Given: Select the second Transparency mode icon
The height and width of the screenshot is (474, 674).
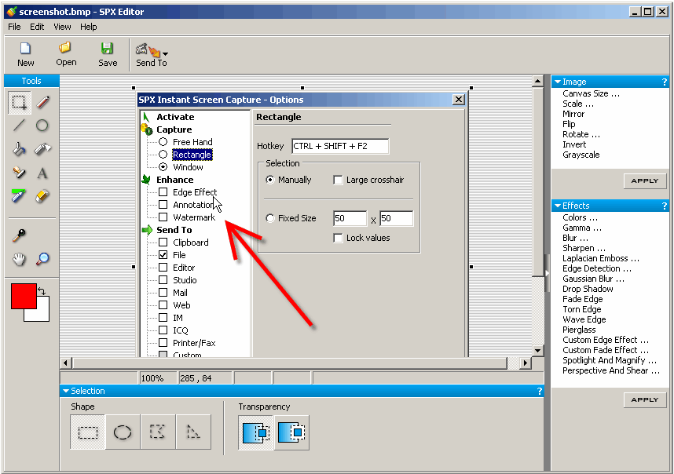Looking at the screenshot, I should point(291,432).
